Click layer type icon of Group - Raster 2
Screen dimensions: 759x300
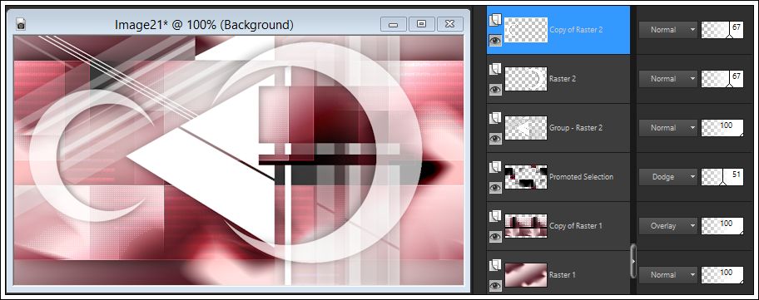(x=494, y=118)
